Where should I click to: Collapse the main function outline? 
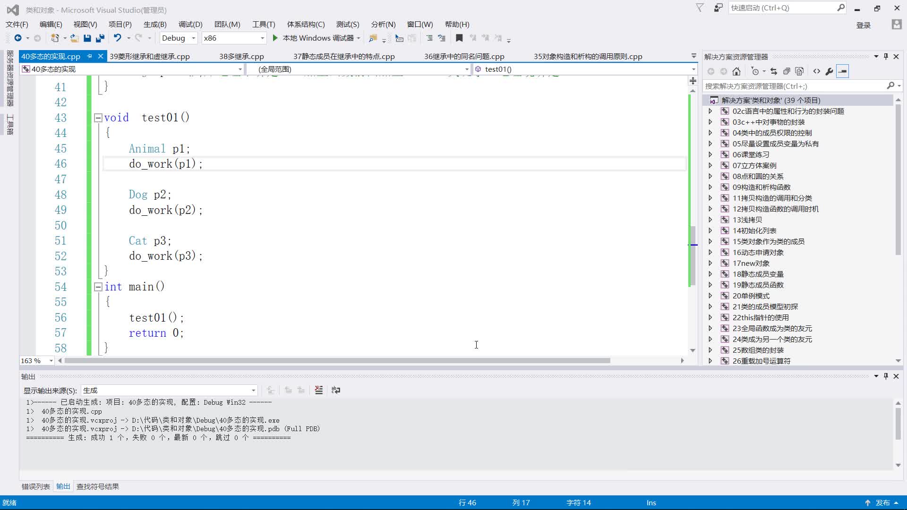(x=98, y=287)
